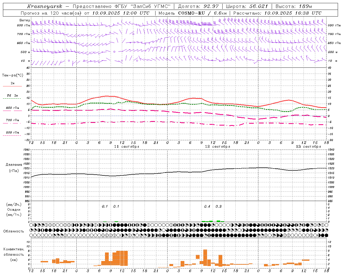Click the 'Высота: 189м' header text
The width and height of the screenshot is (342, 273).
tap(294, 6)
